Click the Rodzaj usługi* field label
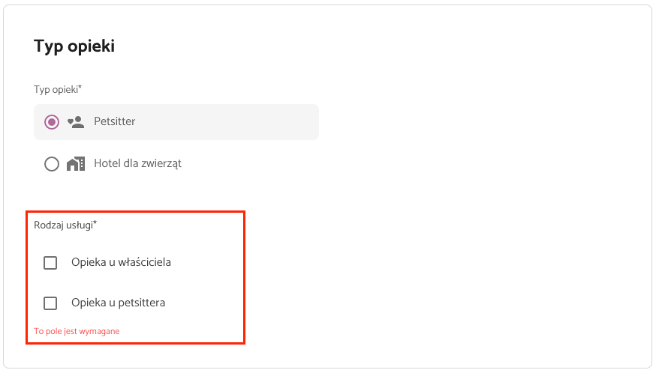This screenshot has width=656, height=373. point(65,225)
